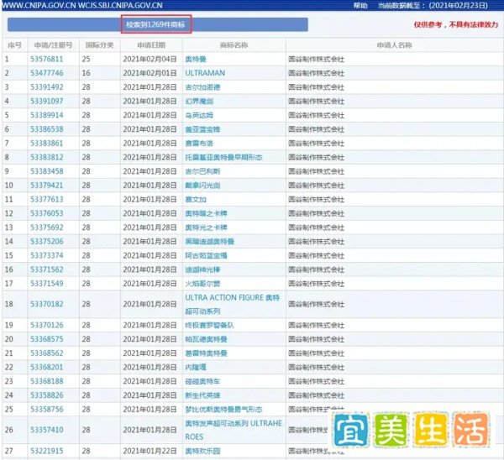The image size is (504, 460).
Task: Open application number 53368201
Action: point(46,367)
